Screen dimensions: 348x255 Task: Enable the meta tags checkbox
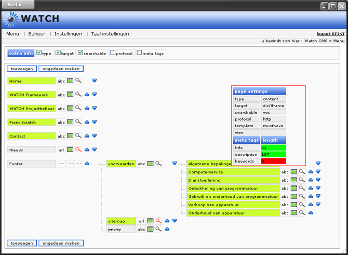coord(139,52)
